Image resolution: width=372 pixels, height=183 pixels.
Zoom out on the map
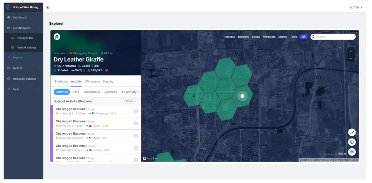pyautogui.click(x=351, y=58)
